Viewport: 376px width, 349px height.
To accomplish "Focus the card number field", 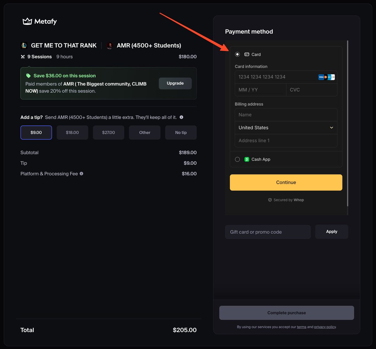I will 286,77.
